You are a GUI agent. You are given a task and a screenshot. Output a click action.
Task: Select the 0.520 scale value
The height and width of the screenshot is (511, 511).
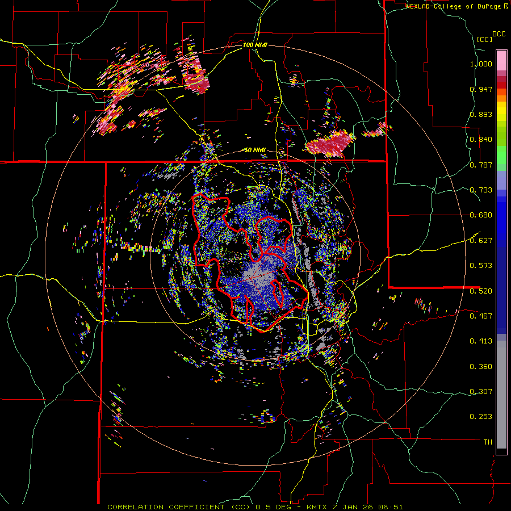pyautogui.click(x=481, y=291)
